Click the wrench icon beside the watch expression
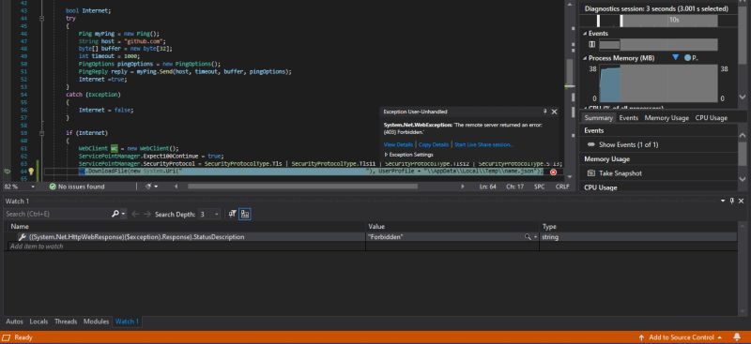Viewport: 751px width, 344px height. (x=22, y=237)
